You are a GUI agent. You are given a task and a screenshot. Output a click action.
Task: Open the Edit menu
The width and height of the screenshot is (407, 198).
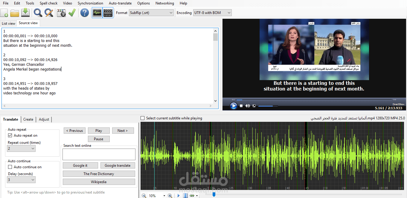tap(17, 3)
